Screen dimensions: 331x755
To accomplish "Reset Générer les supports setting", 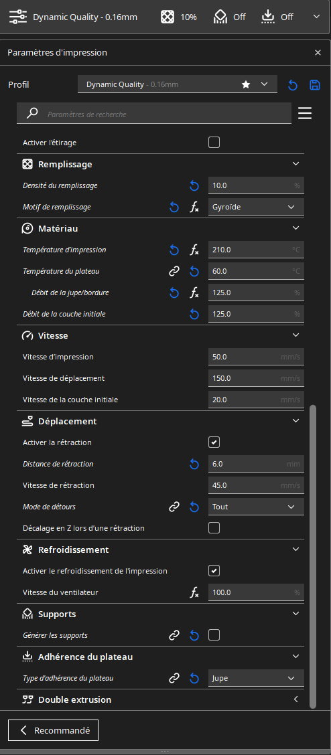I will pos(194,636).
